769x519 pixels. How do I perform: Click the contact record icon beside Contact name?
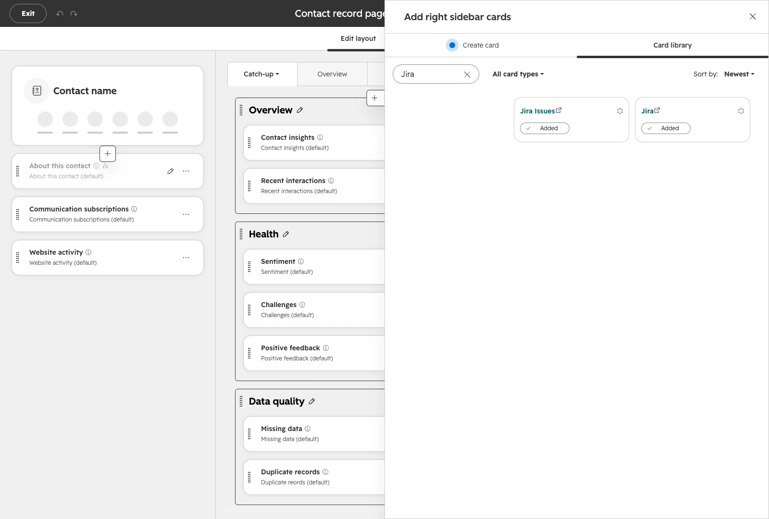click(x=37, y=91)
